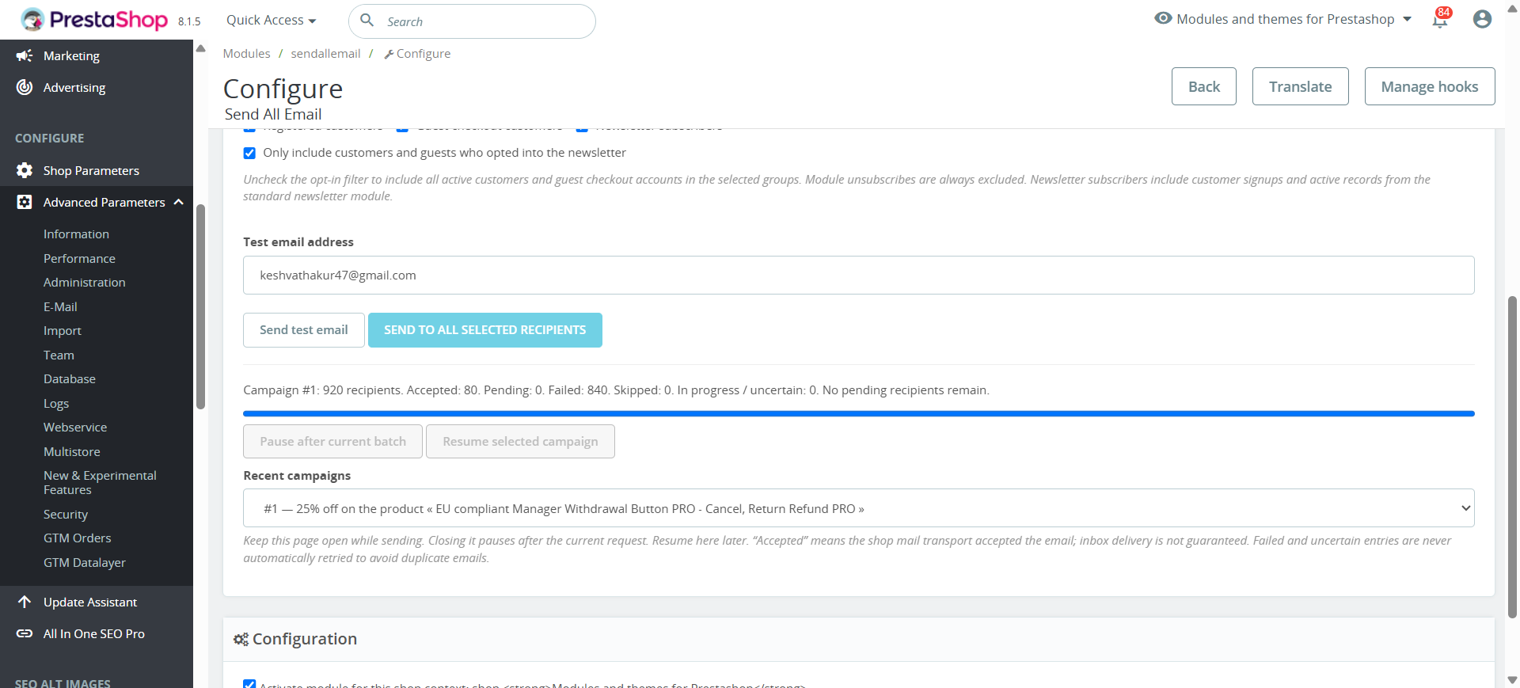This screenshot has height=688, width=1520.
Task: Click Pause after current batch button
Action: [x=332, y=441]
